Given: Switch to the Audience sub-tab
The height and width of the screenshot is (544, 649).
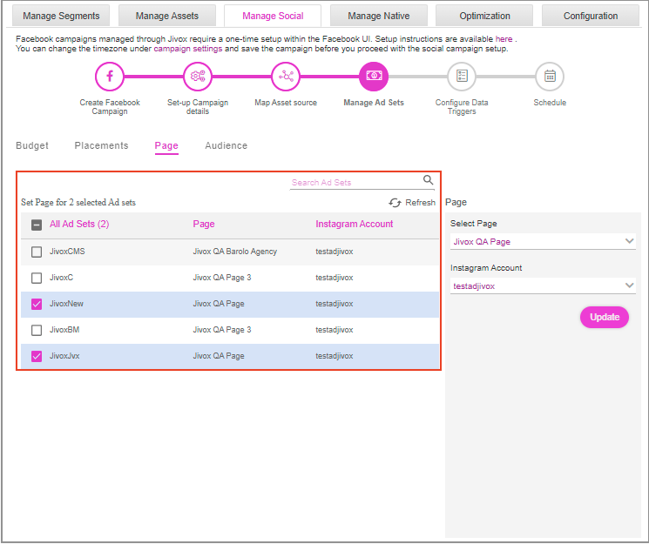Looking at the screenshot, I should (226, 145).
